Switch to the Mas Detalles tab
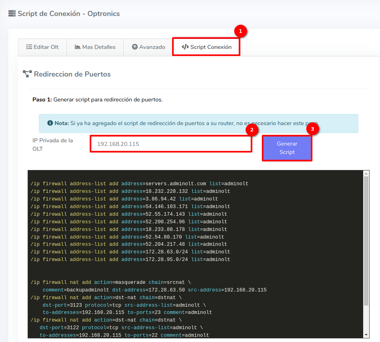The height and width of the screenshot is (342, 380). click(95, 47)
